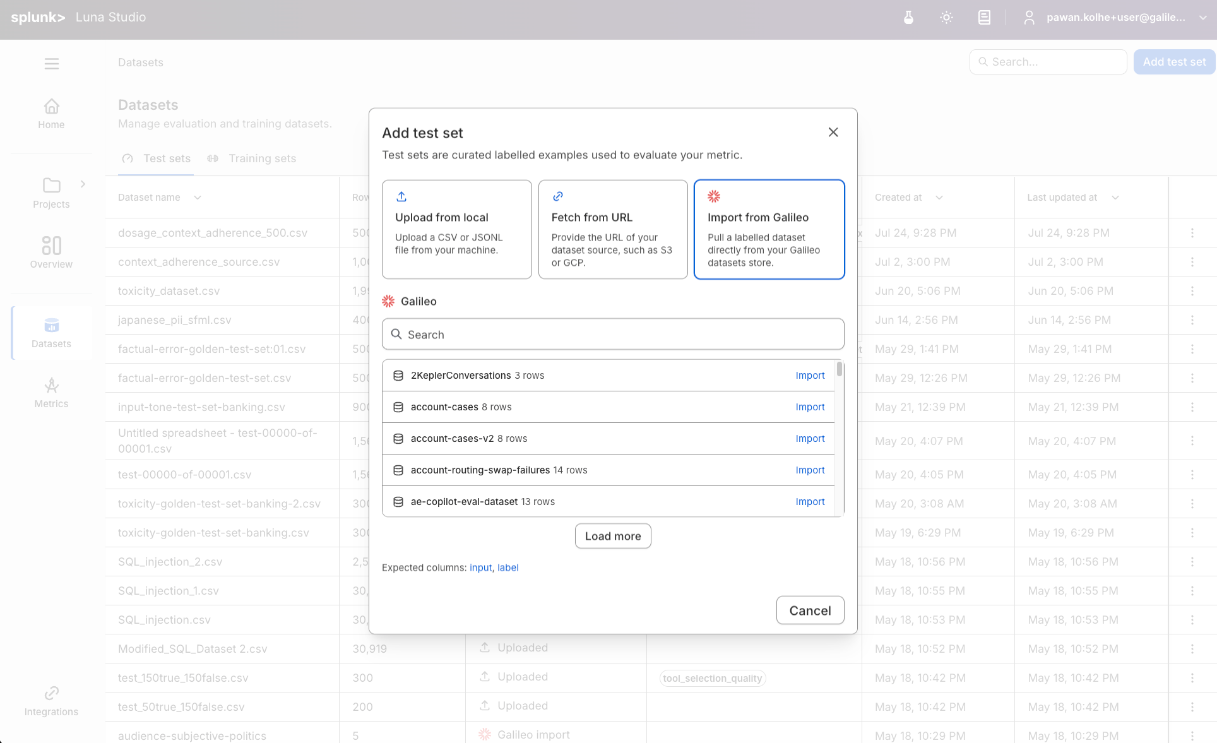Sort by Created at column chevron
1217x743 pixels.
(939, 198)
